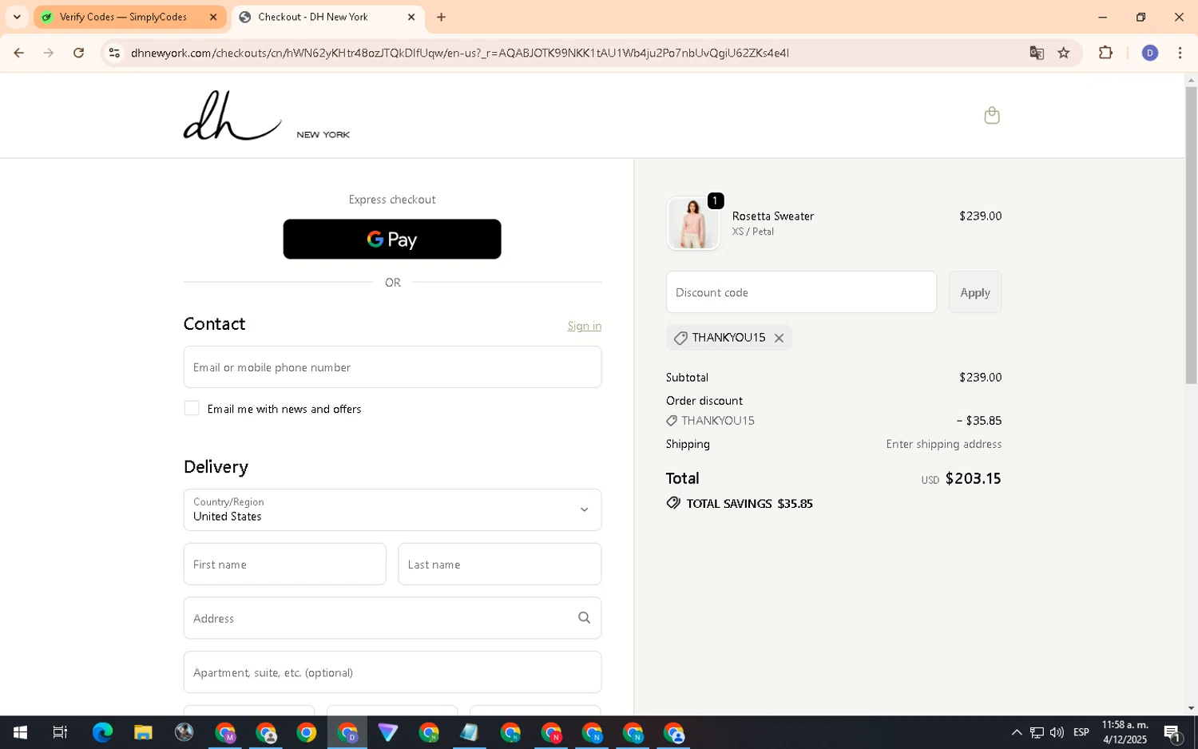Open Google Translate icon in address bar
The height and width of the screenshot is (749, 1198).
tap(1037, 53)
